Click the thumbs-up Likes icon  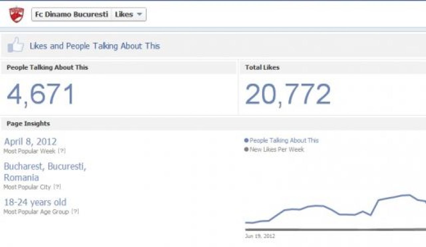point(16,45)
